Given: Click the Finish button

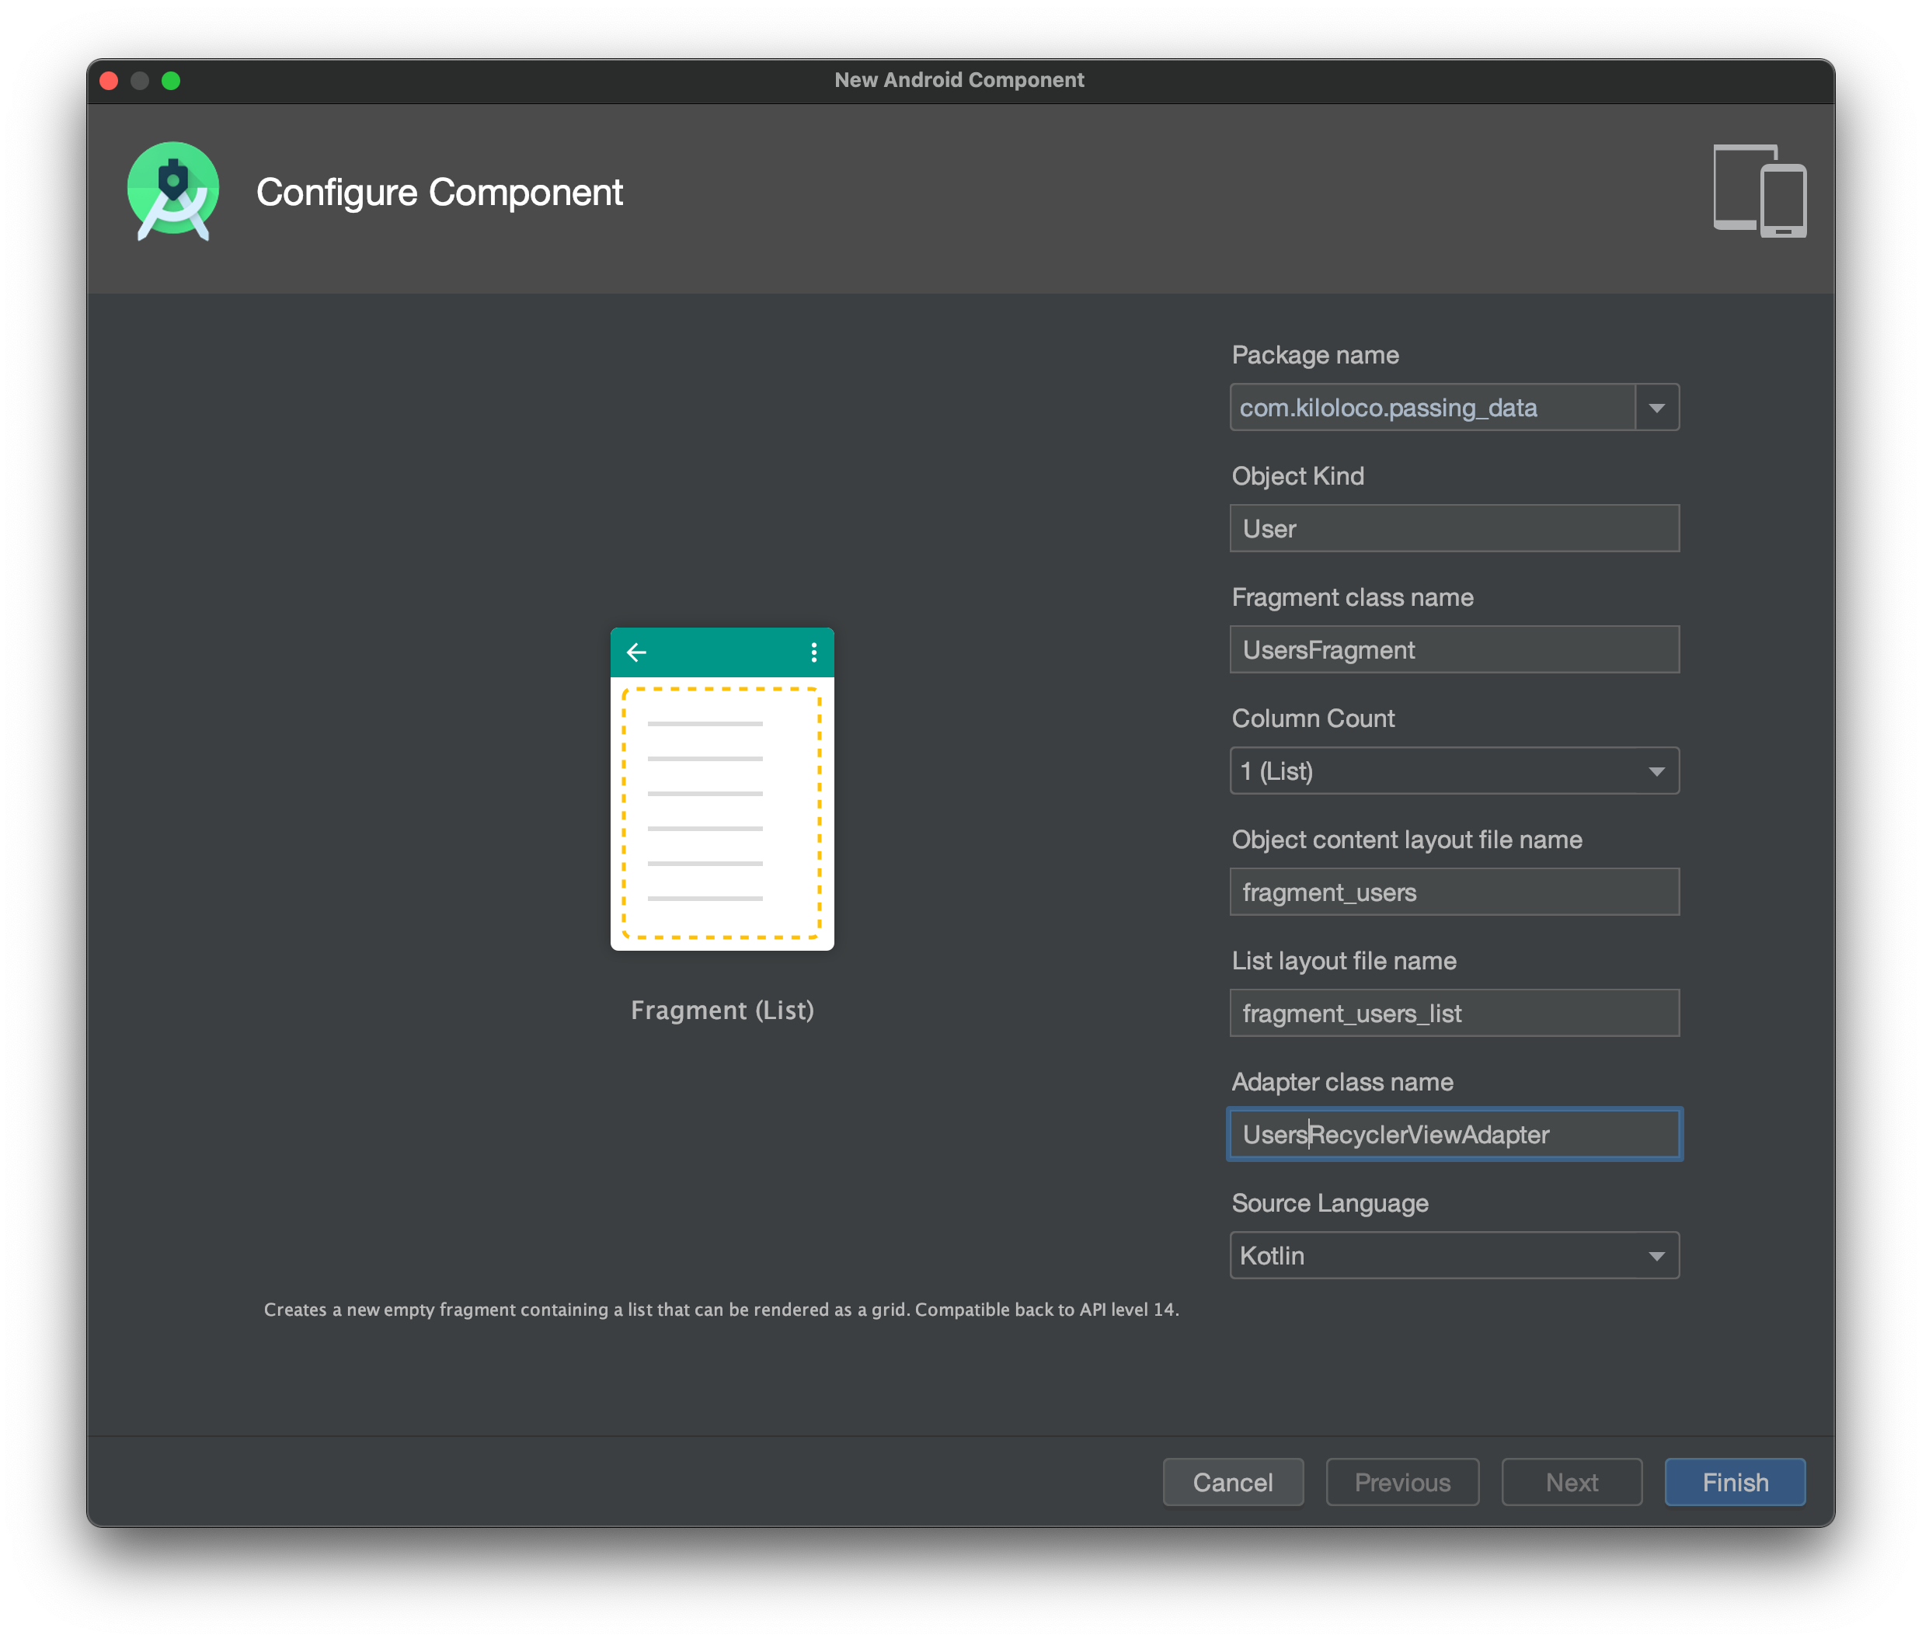Looking at the screenshot, I should coord(1736,1482).
